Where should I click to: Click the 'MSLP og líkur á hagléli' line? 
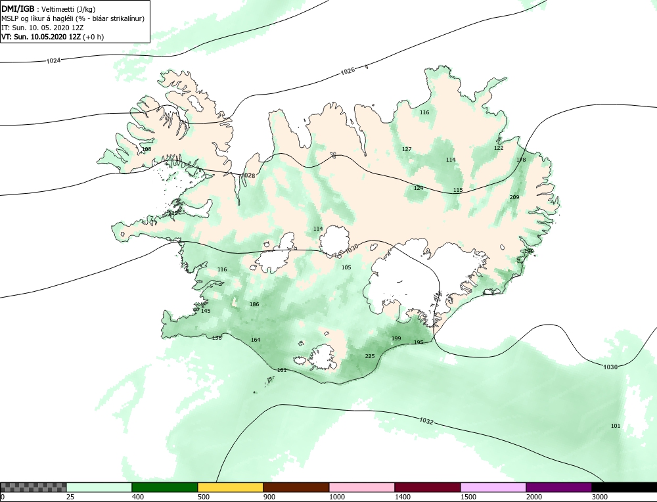[x=73, y=18]
